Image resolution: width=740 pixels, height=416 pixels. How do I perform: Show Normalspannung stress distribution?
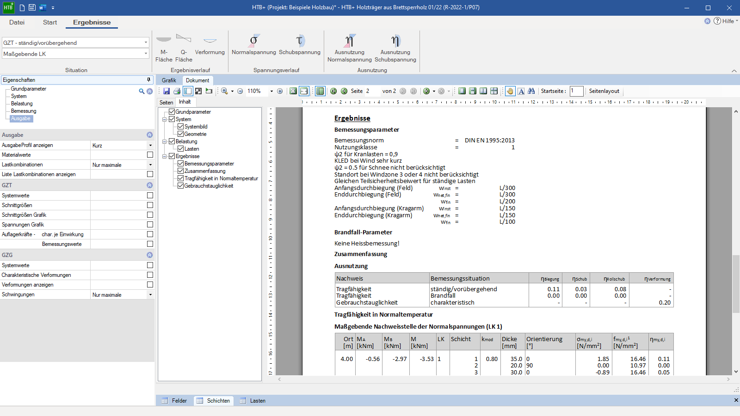click(x=253, y=44)
